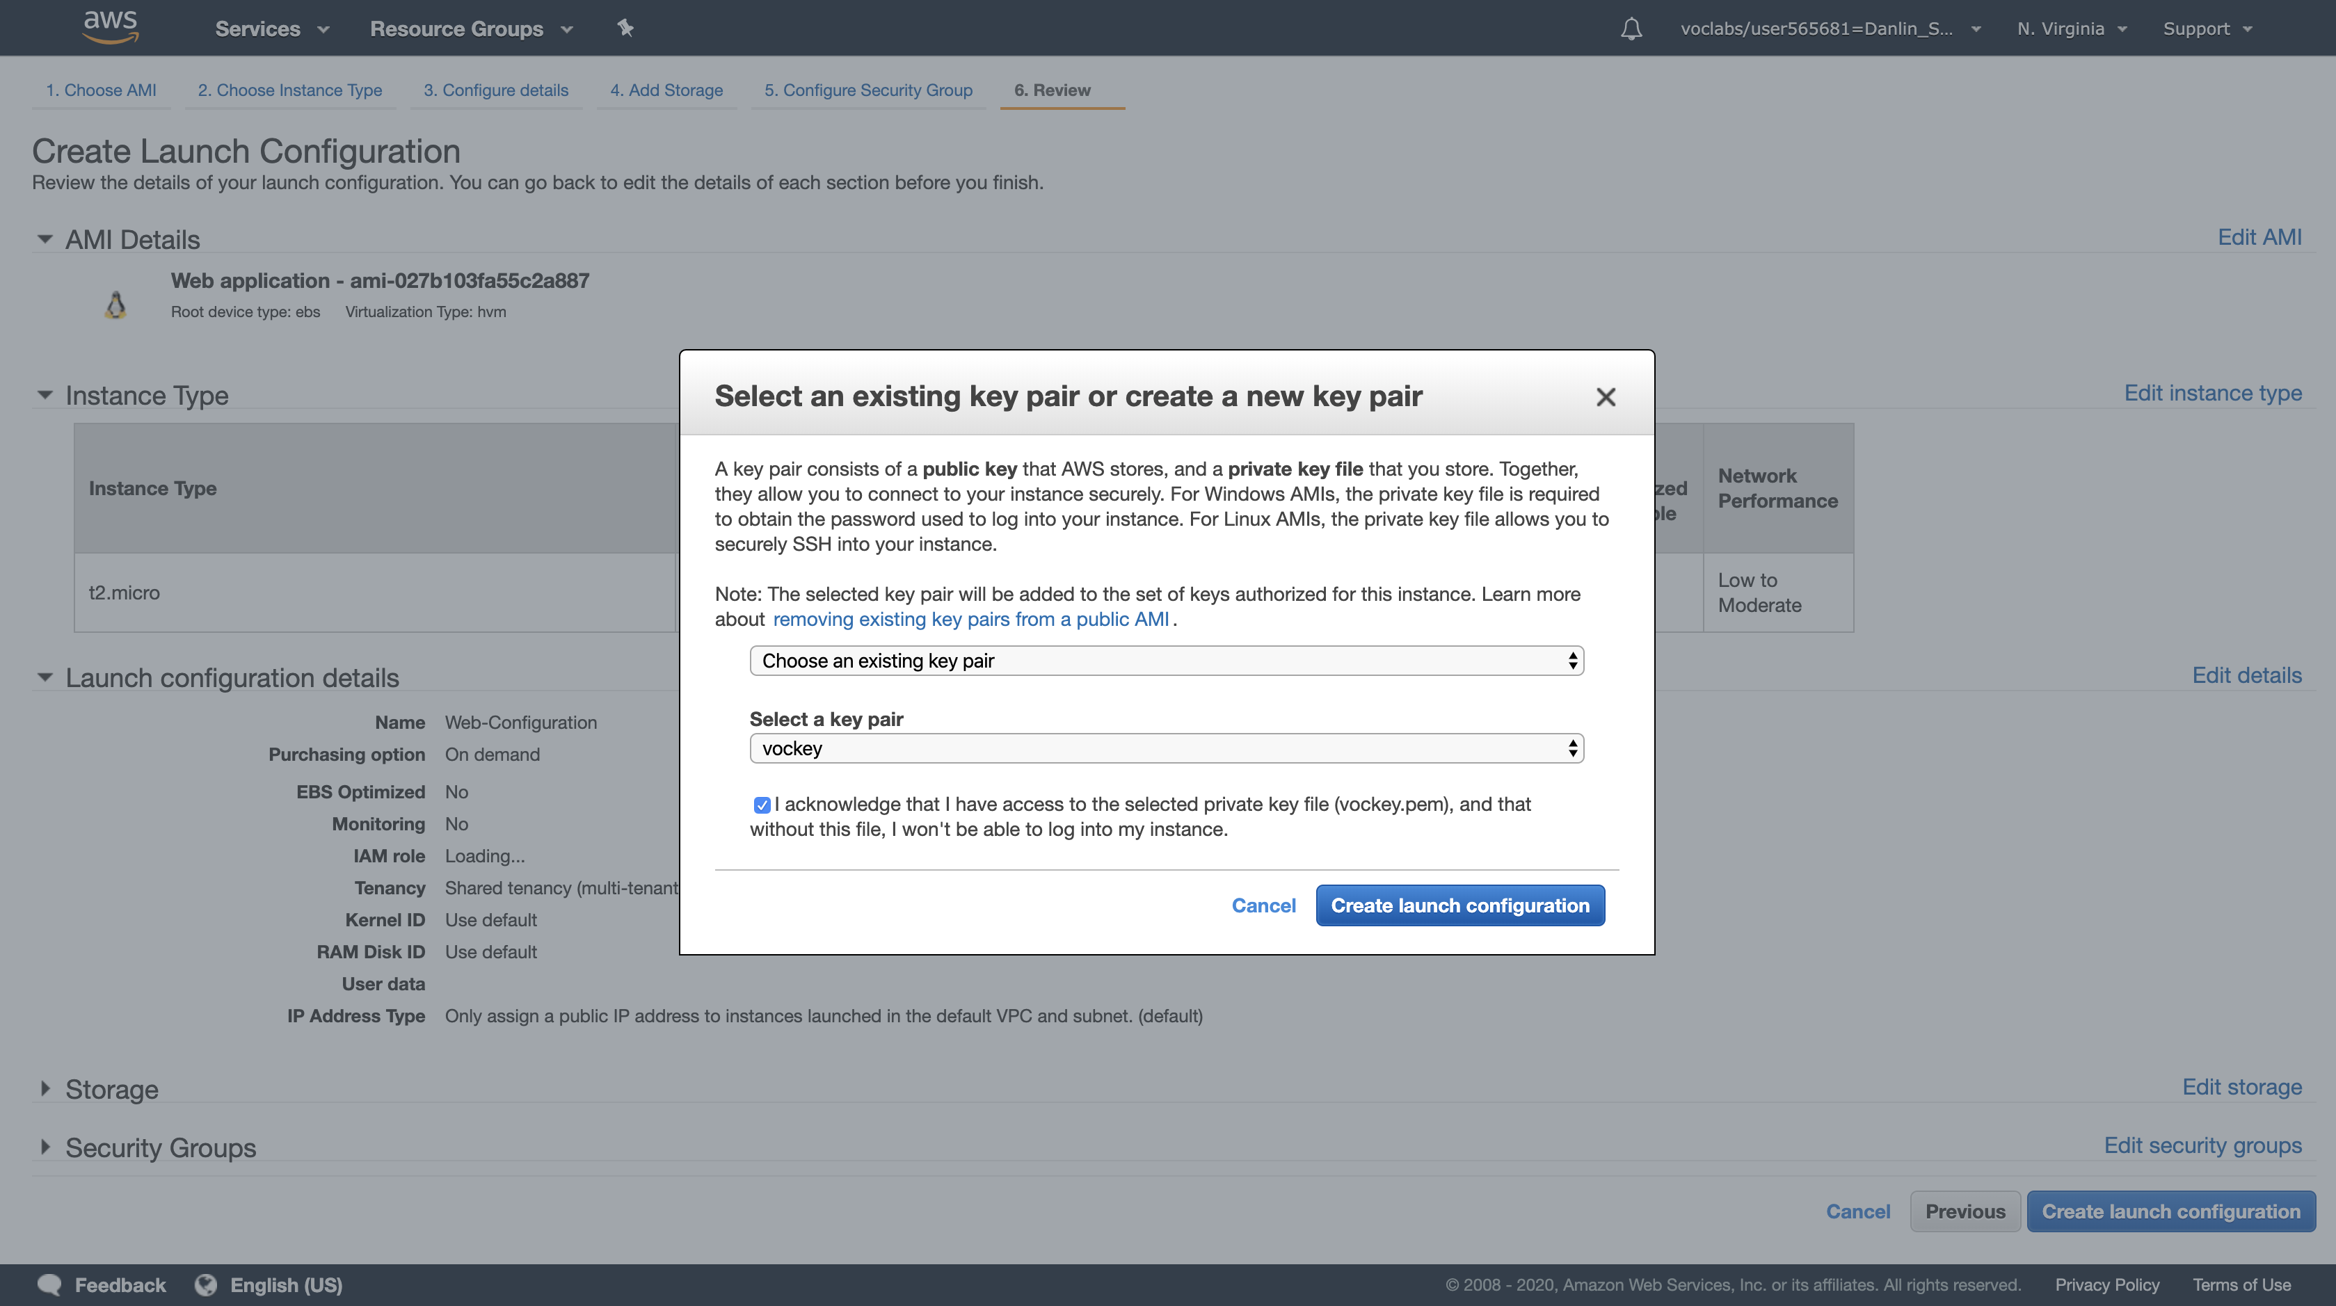Click the Feedback speech bubble icon
The image size is (2336, 1306).
point(49,1284)
